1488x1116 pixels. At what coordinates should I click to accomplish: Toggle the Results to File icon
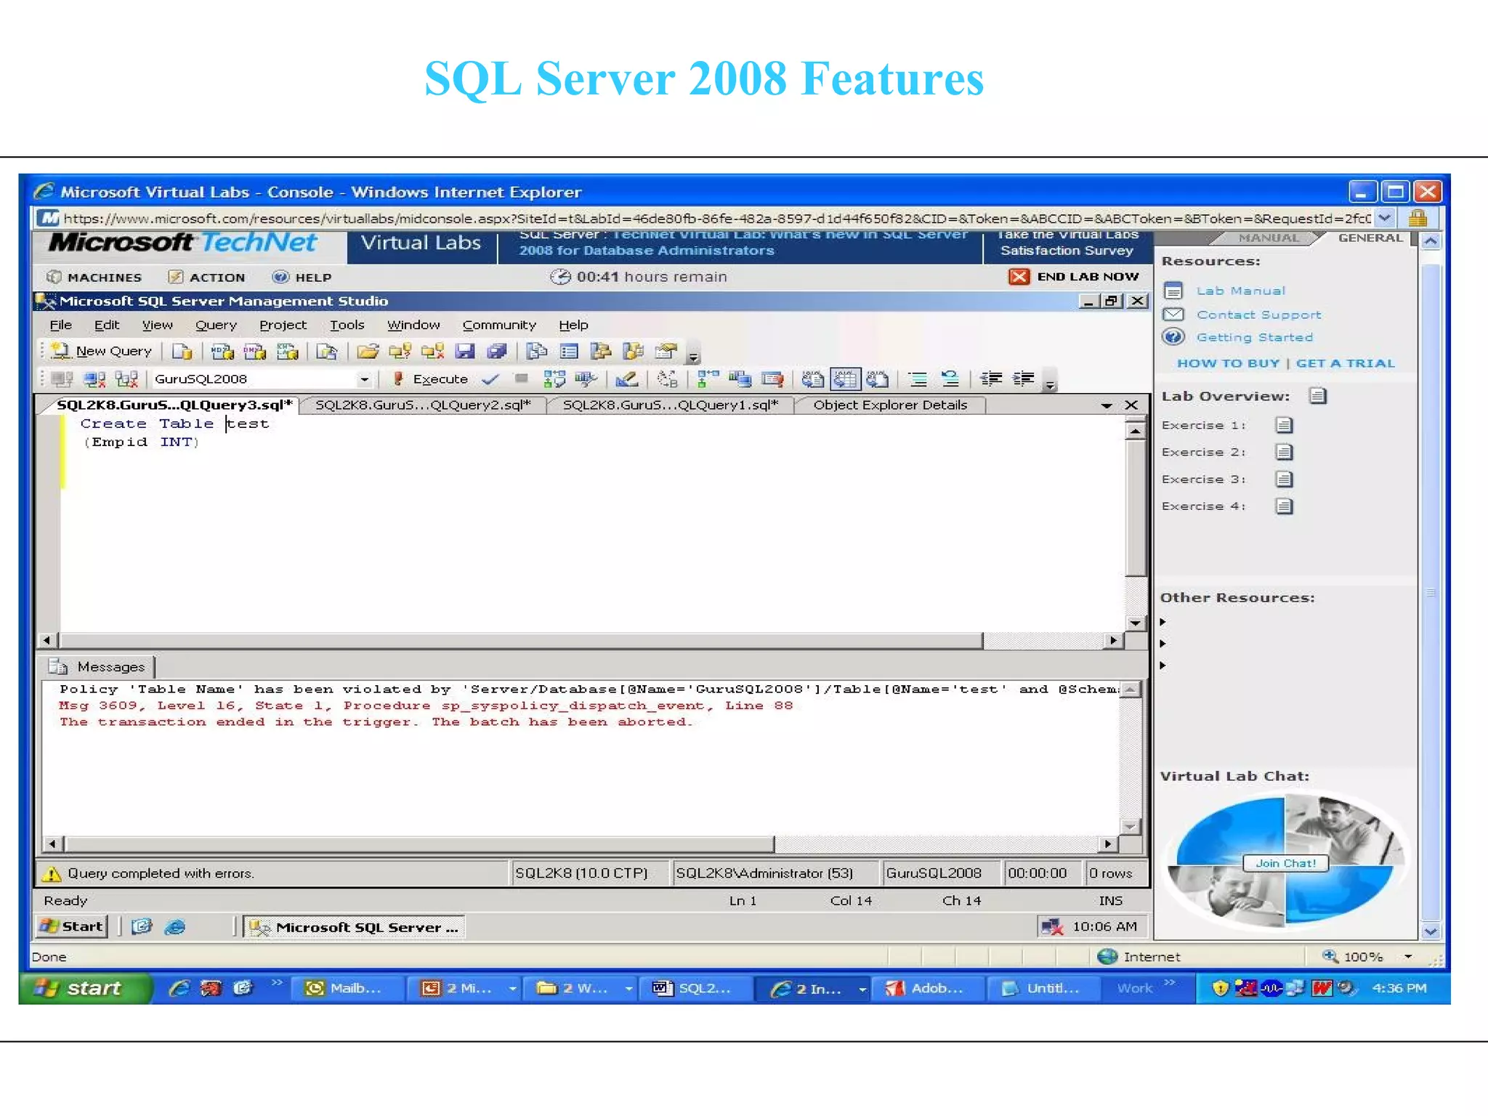click(x=877, y=379)
